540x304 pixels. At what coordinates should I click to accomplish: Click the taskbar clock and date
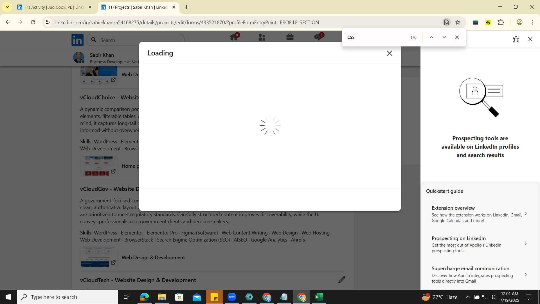pos(509,297)
